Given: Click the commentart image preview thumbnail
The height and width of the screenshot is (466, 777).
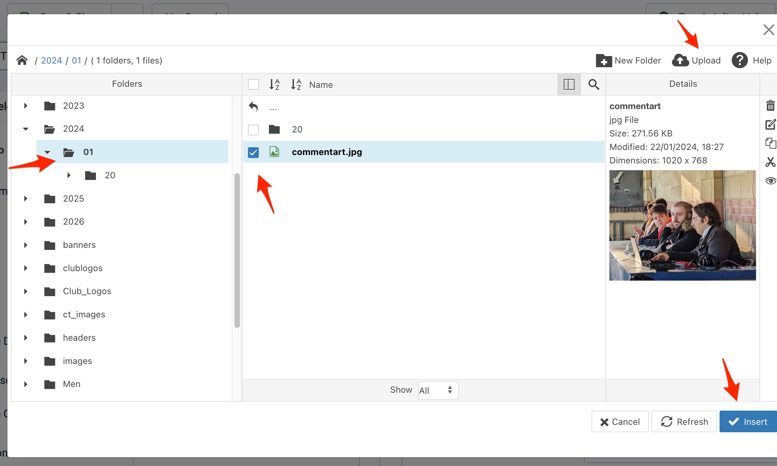Looking at the screenshot, I should (682, 225).
